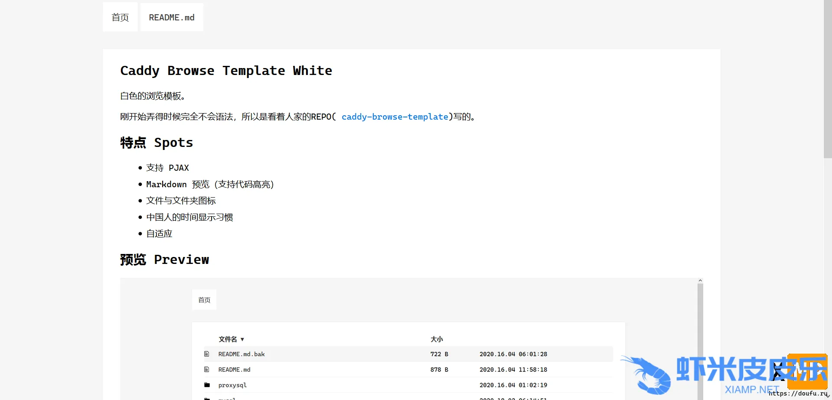This screenshot has height=400, width=832.
Task: Click the 大小 column header
Action: tap(437, 339)
